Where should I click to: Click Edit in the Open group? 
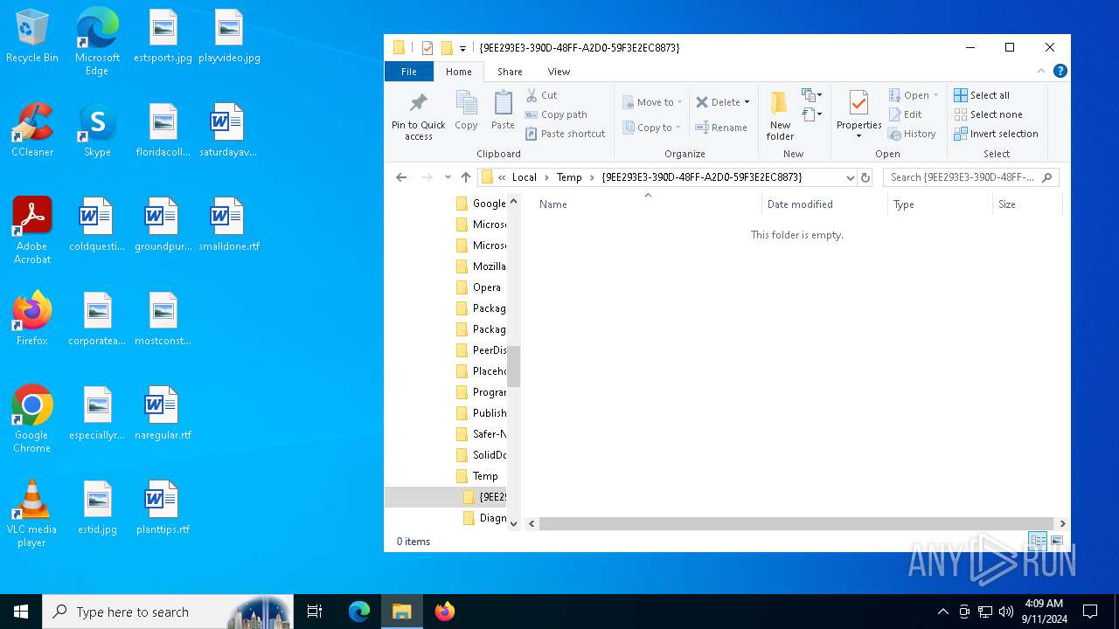point(905,114)
